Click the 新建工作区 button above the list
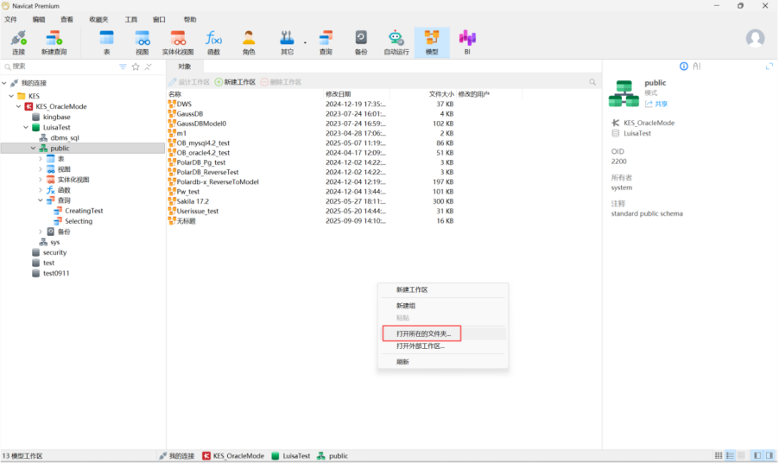Viewport: 779px width, 463px height. (x=236, y=82)
